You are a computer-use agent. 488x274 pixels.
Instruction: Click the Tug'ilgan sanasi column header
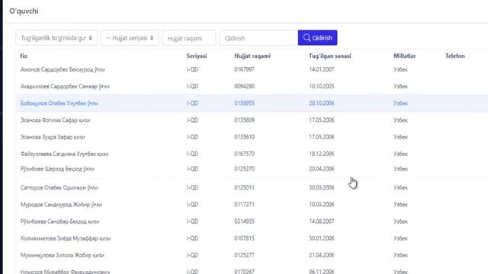tap(330, 56)
